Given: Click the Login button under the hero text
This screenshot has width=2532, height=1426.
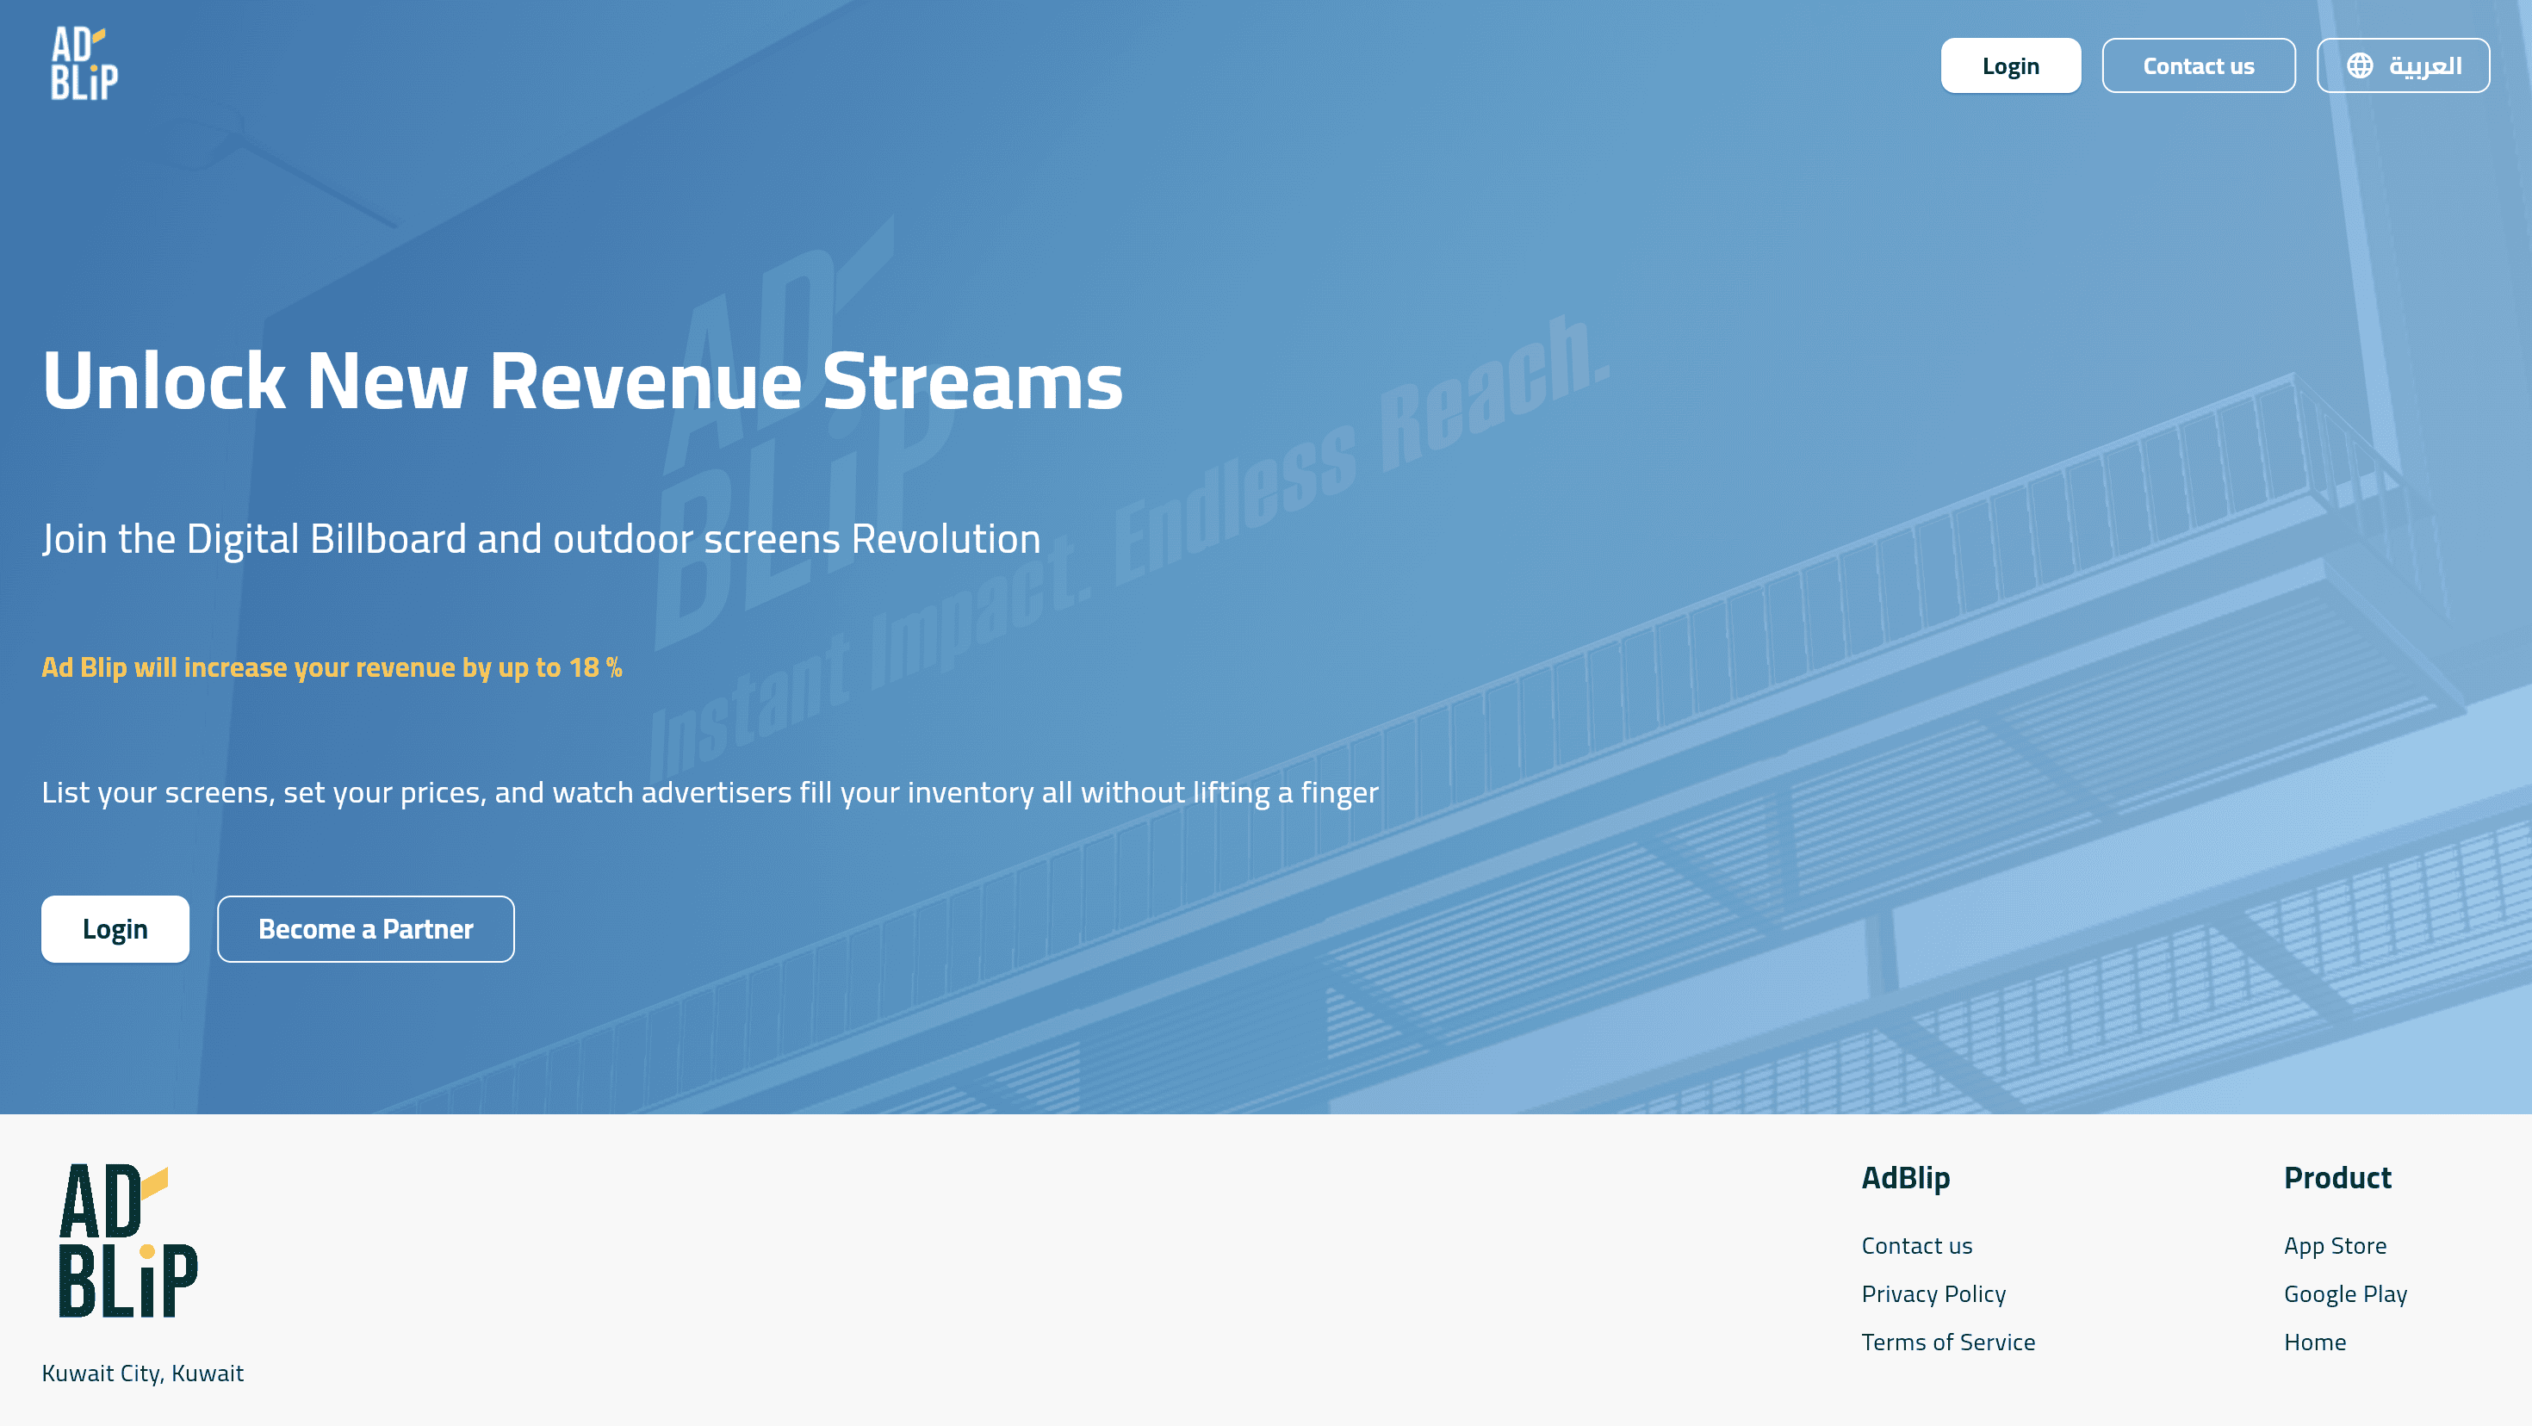Looking at the screenshot, I should (x=115, y=929).
